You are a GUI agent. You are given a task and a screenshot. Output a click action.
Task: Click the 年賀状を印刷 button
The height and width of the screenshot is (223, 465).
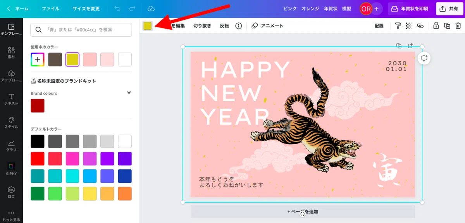click(x=410, y=9)
